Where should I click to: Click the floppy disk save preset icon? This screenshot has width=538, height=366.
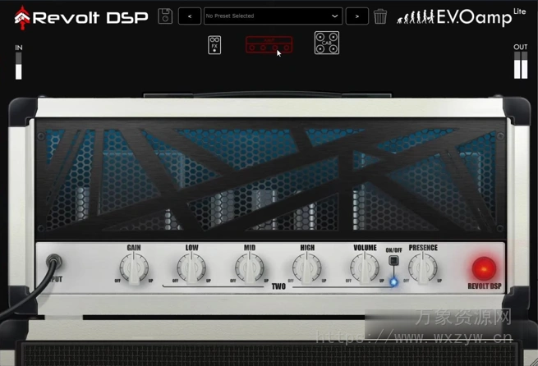tap(165, 16)
